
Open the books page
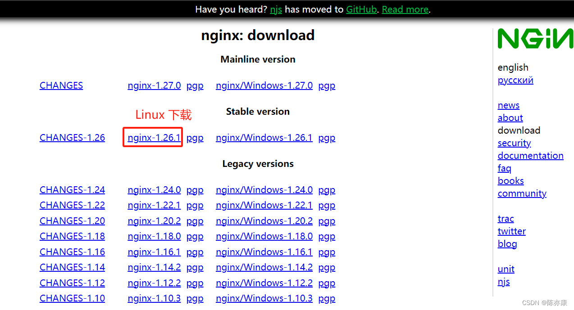511,181
